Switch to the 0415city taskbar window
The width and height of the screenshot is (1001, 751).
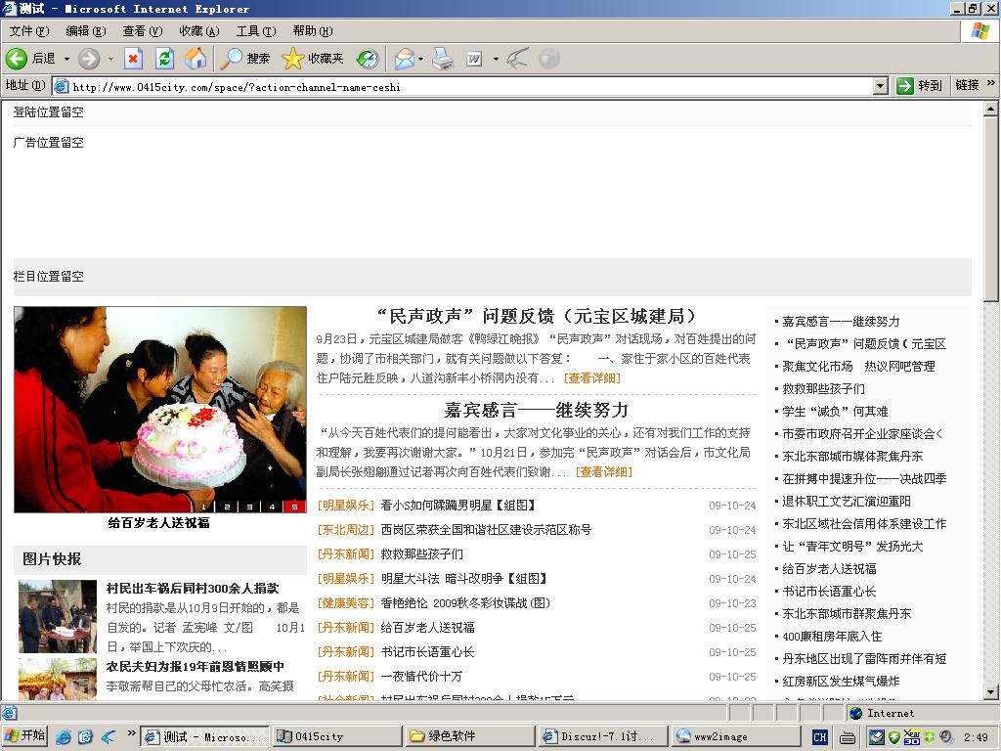point(337,736)
